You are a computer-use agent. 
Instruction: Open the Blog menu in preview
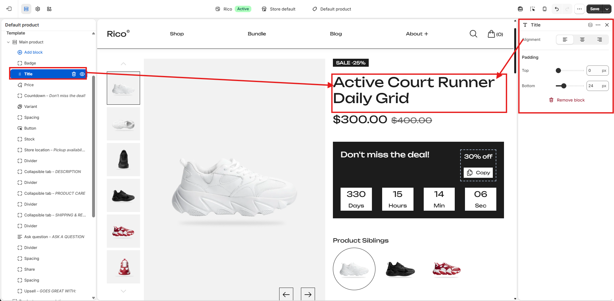coord(336,34)
